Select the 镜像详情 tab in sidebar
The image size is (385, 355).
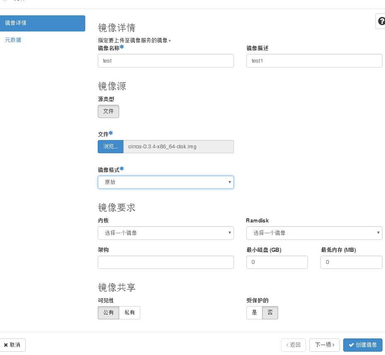pos(43,23)
